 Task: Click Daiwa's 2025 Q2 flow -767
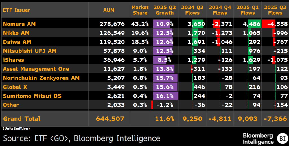tap(281, 42)
